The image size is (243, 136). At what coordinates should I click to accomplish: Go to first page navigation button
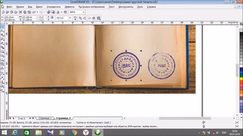click(10, 118)
